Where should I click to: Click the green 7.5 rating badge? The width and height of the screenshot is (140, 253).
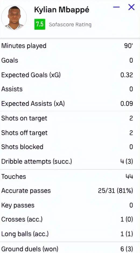40,24
